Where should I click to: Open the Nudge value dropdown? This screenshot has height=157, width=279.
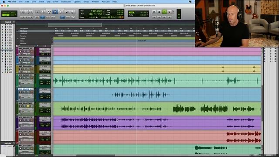pos(147,15)
